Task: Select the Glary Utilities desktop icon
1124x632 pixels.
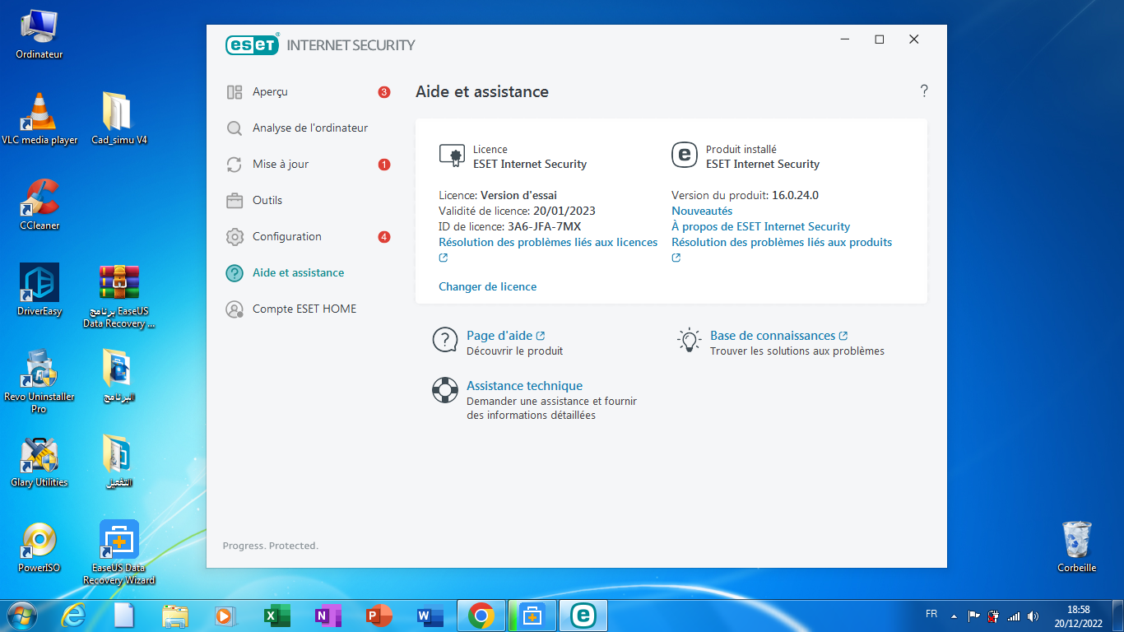Action: [39, 462]
